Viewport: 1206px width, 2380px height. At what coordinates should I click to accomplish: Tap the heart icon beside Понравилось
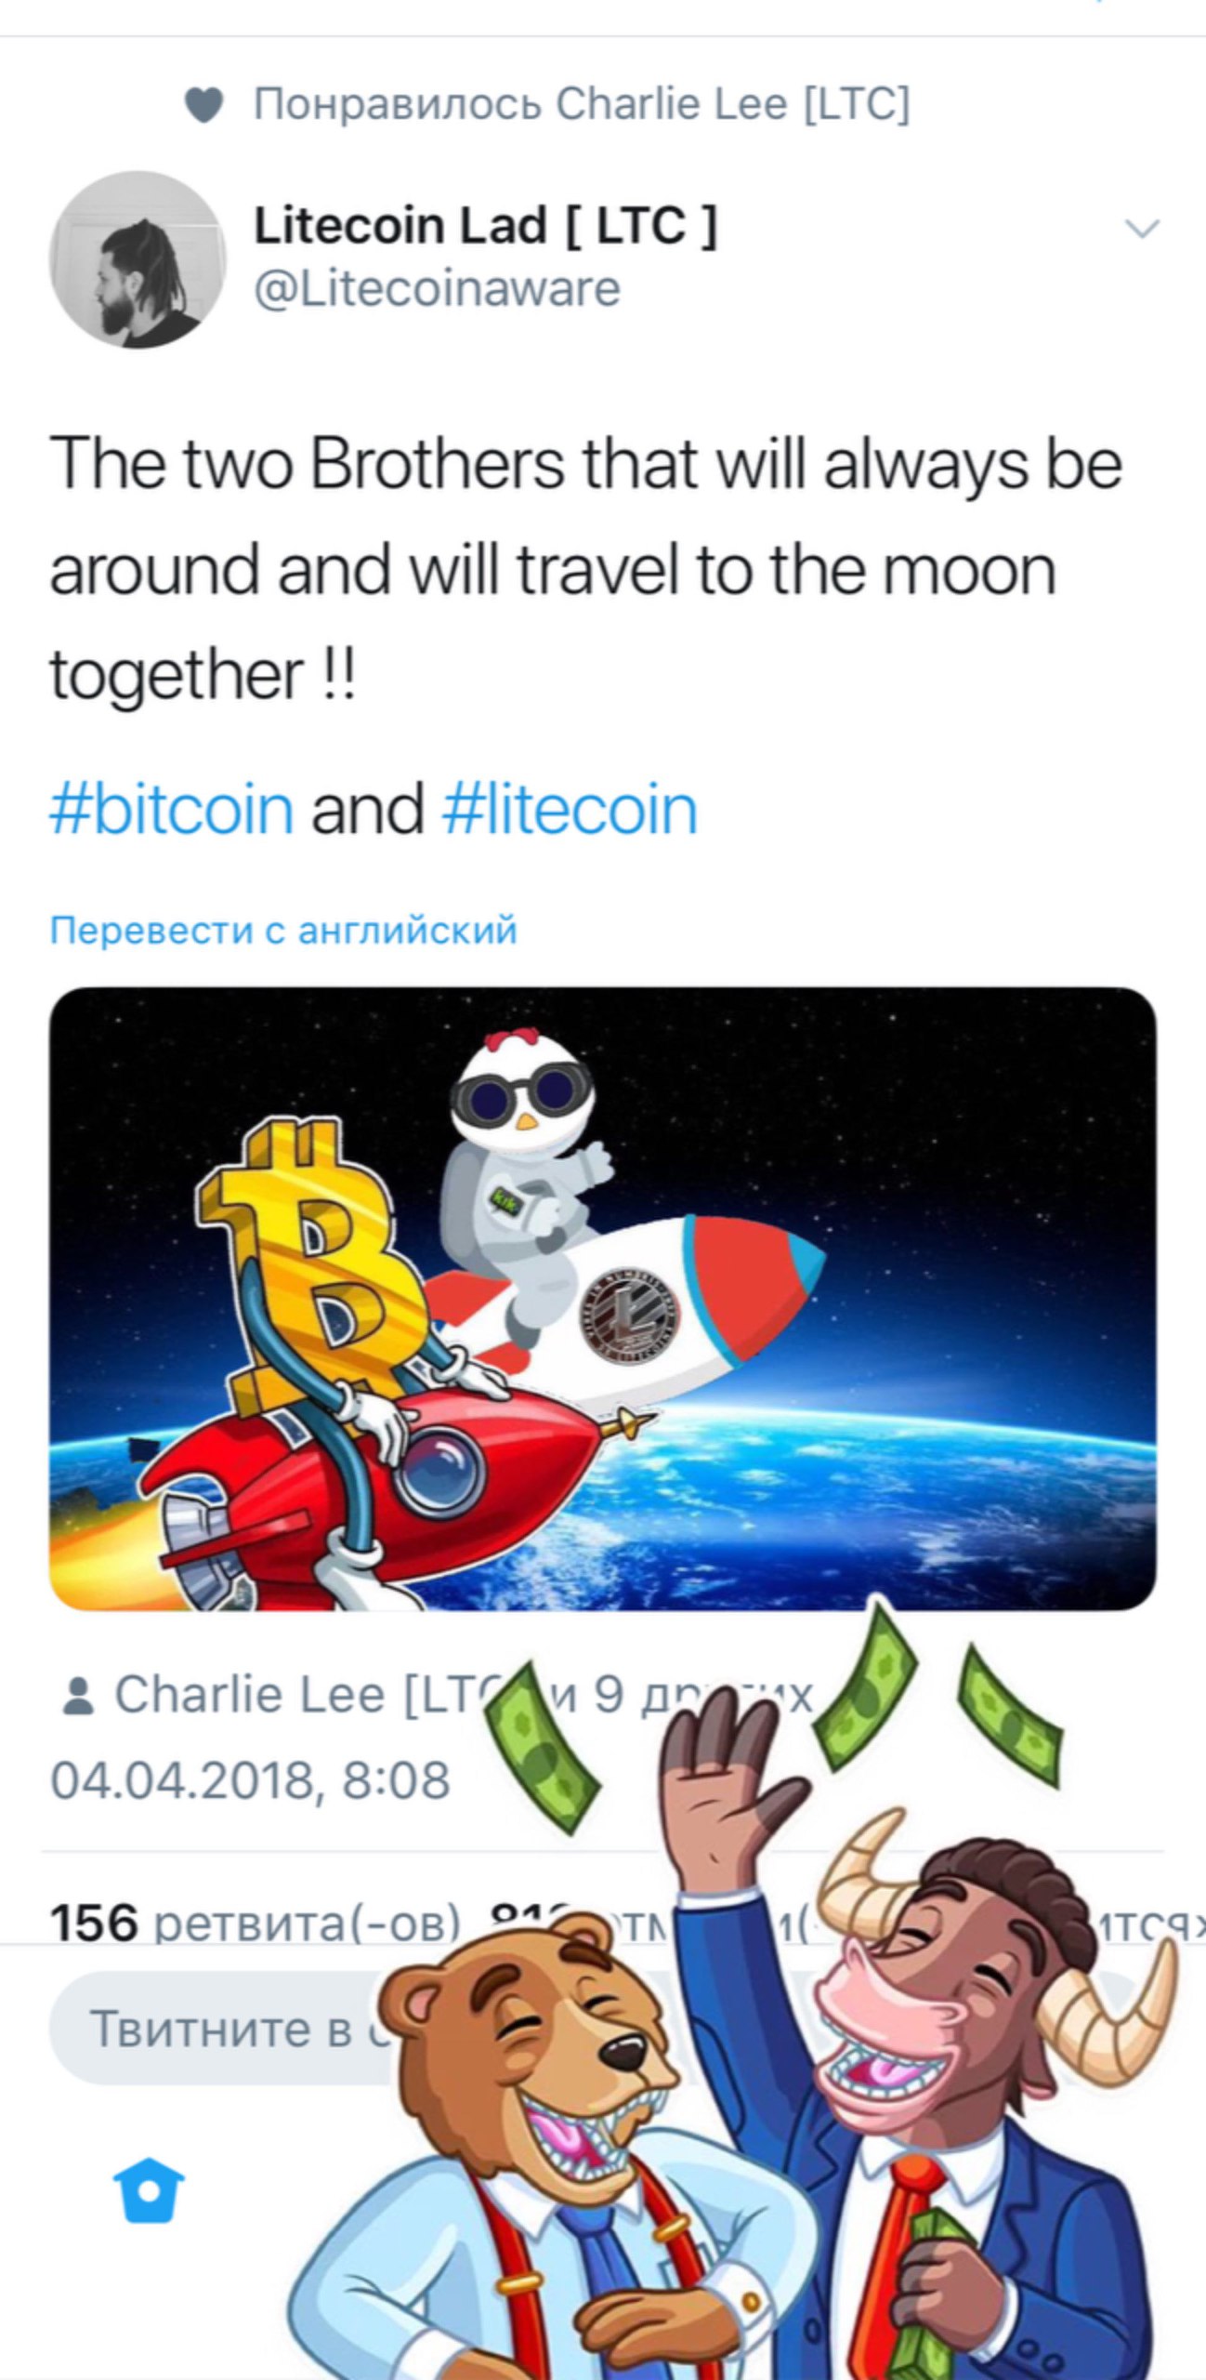203,105
